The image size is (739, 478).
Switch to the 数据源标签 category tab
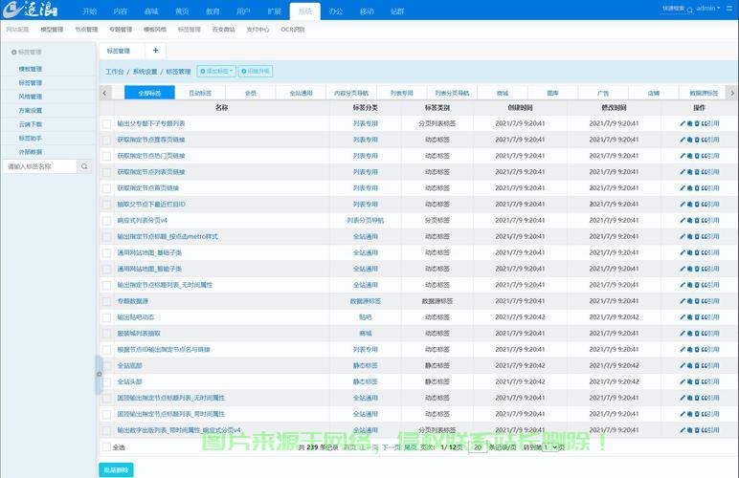point(704,93)
